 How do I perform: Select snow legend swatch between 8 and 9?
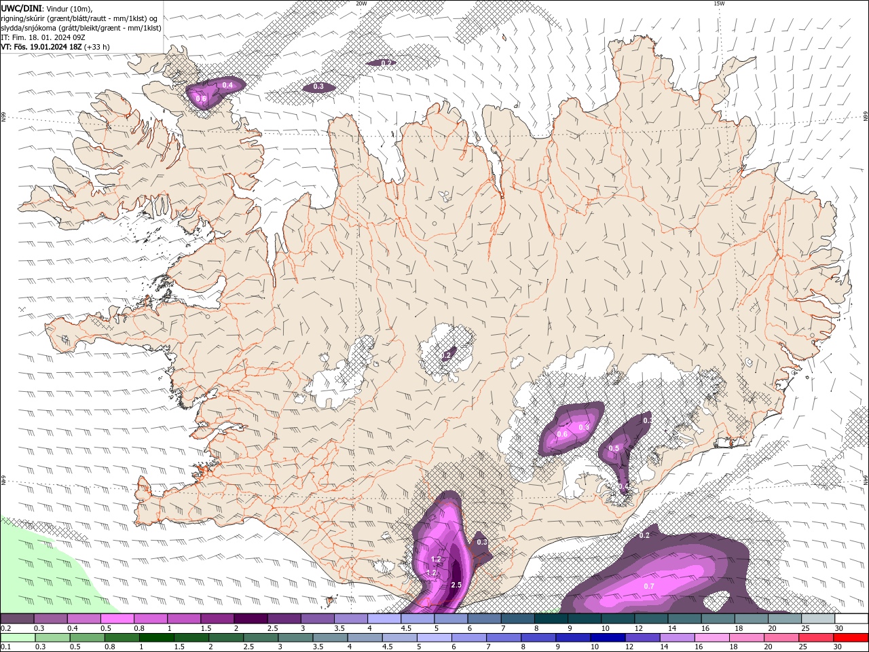pyautogui.click(x=551, y=619)
